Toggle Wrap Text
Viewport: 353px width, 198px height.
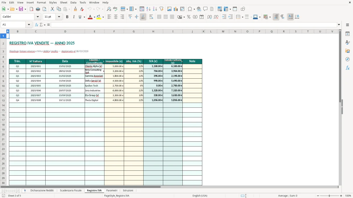(x=151, y=17)
